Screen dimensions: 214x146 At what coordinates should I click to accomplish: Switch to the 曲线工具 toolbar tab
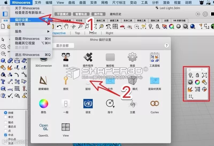[101, 21]
